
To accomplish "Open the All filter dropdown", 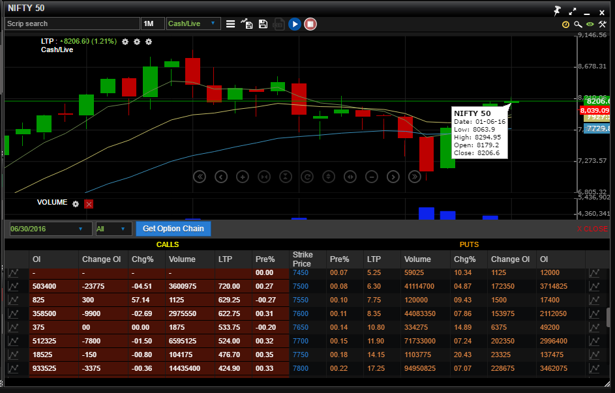I will point(113,229).
